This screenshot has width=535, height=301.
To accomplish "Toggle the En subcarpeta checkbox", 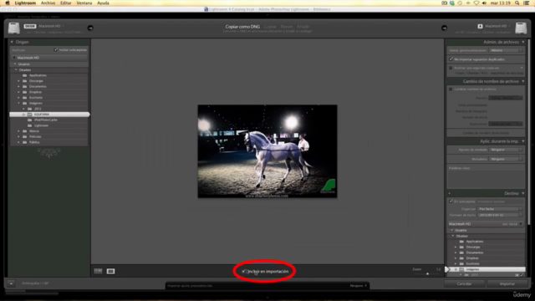I will [451, 202].
